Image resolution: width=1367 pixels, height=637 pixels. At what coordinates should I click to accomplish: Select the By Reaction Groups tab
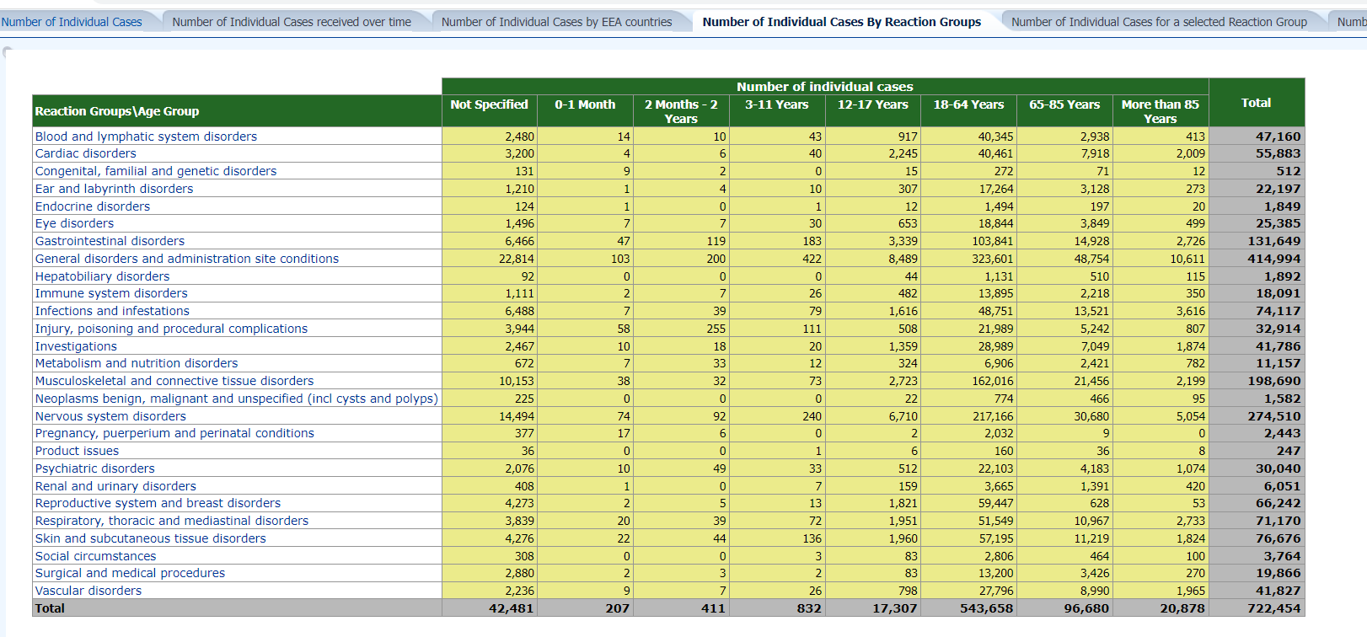click(841, 22)
